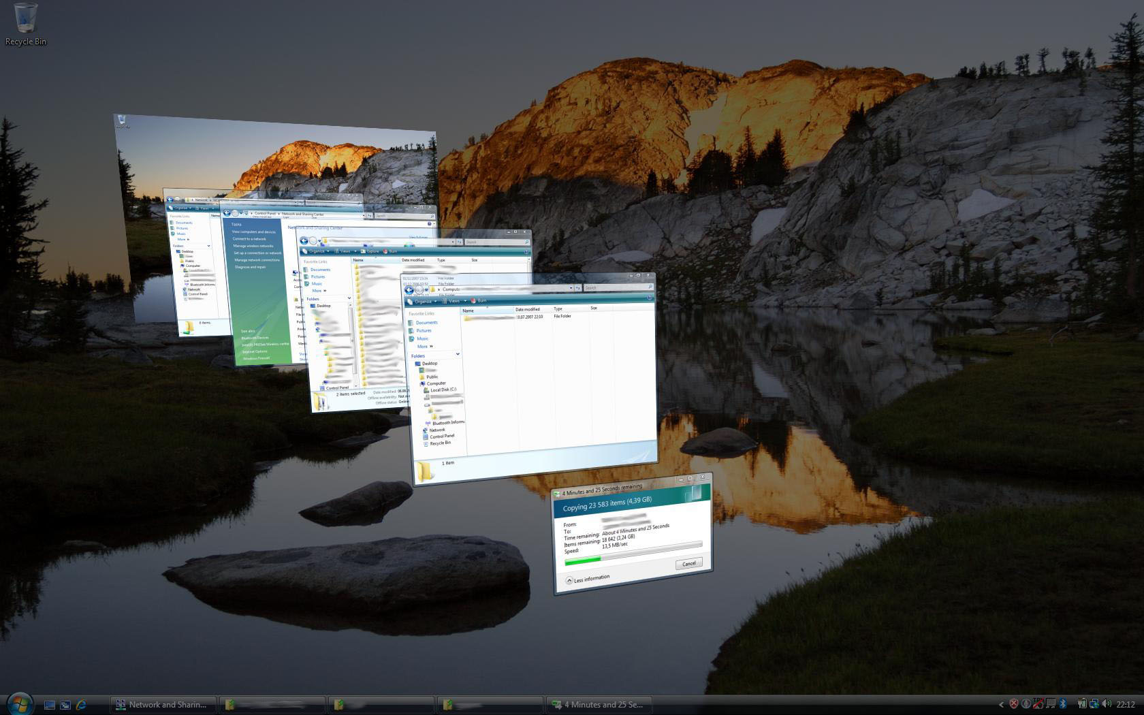Open the Recycle Bin desktop icon
This screenshot has height=715, width=1144.
[26, 25]
